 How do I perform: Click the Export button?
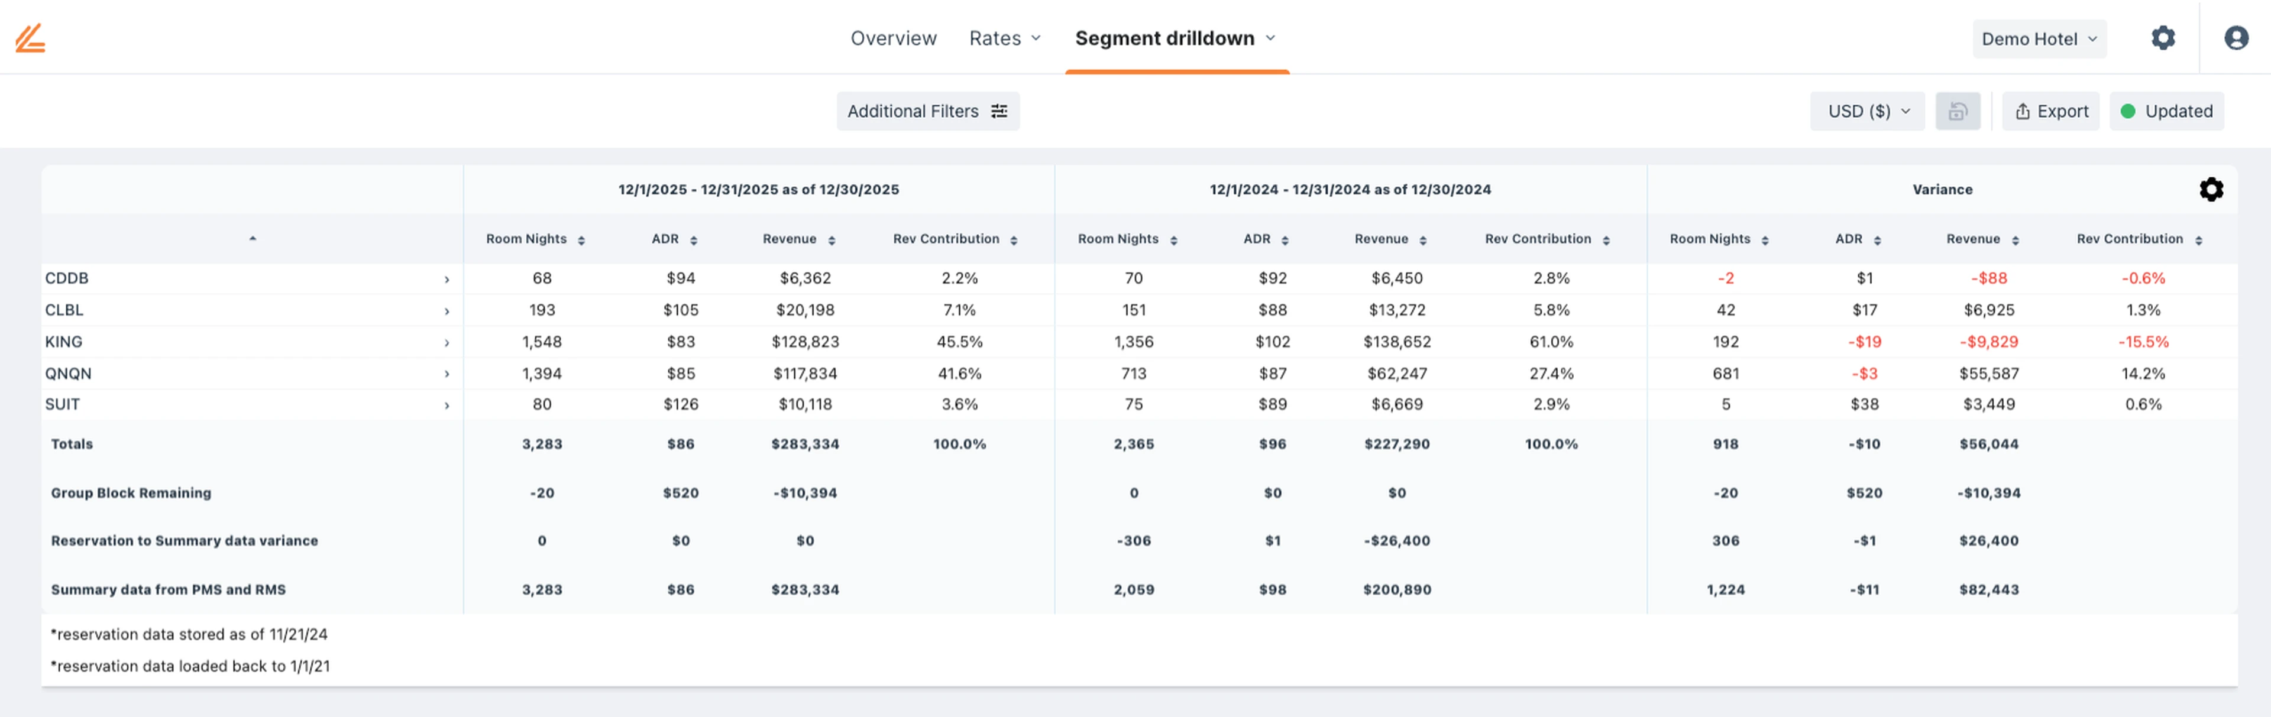click(2050, 111)
